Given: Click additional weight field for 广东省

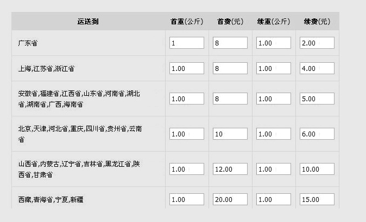Looking at the screenshot, I should pyautogui.click(x=273, y=43).
